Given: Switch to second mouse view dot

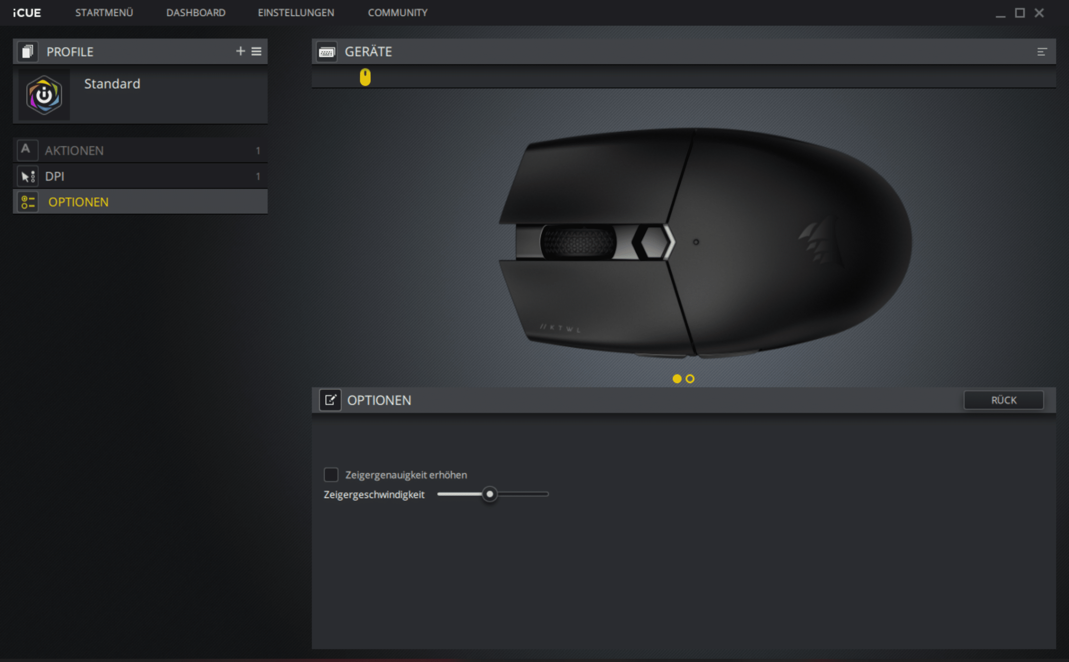Looking at the screenshot, I should (x=690, y=379).
